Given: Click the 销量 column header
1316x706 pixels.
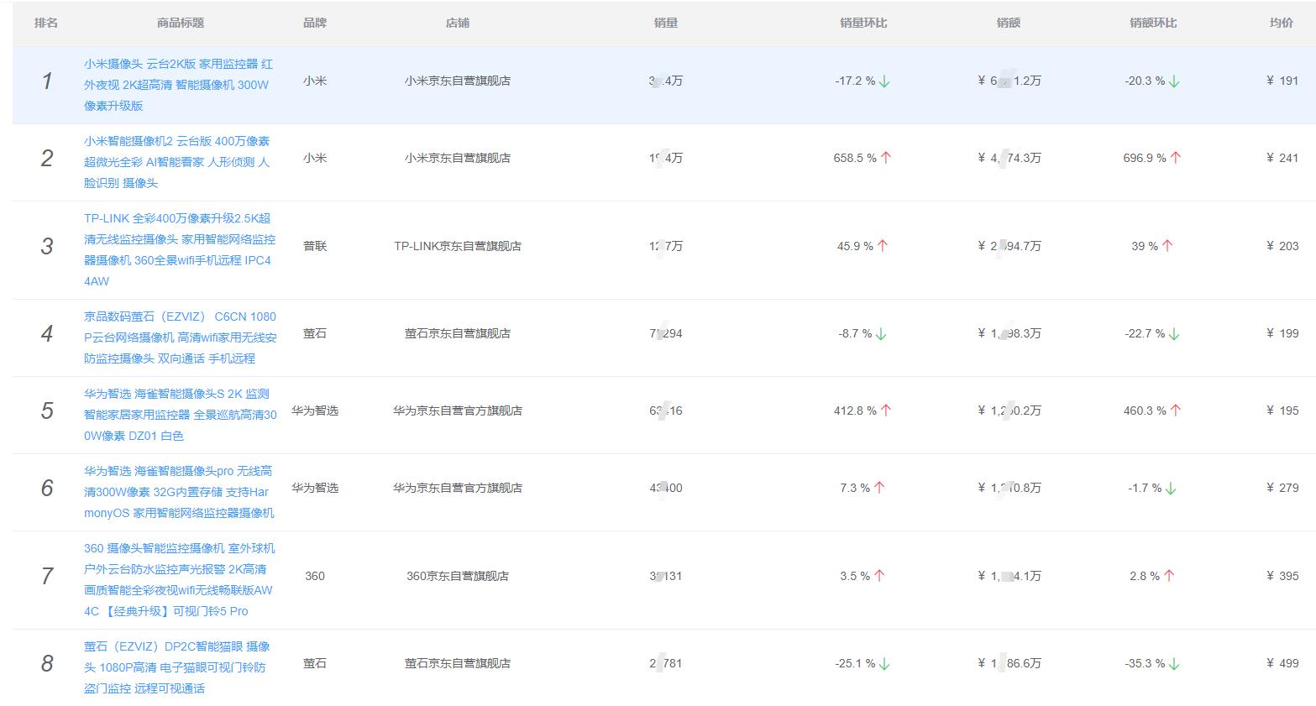Looking at the screenshot, I should pyautogui.click(x=666, y=23).
